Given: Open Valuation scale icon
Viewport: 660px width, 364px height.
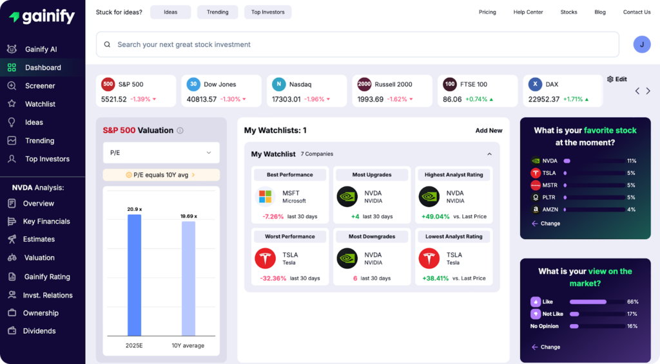Looking at the screenshot, I should point(12,257).
